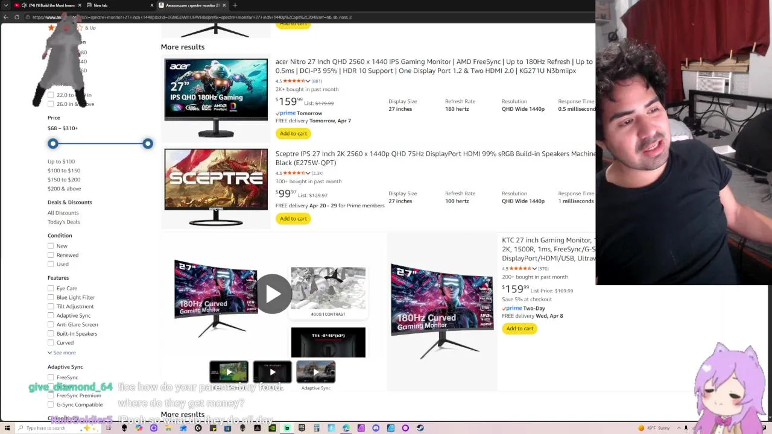Open the Adaptive Sync video thumbnail
Image resolution: width=772 pixels, height=434 pixels.
315,372
